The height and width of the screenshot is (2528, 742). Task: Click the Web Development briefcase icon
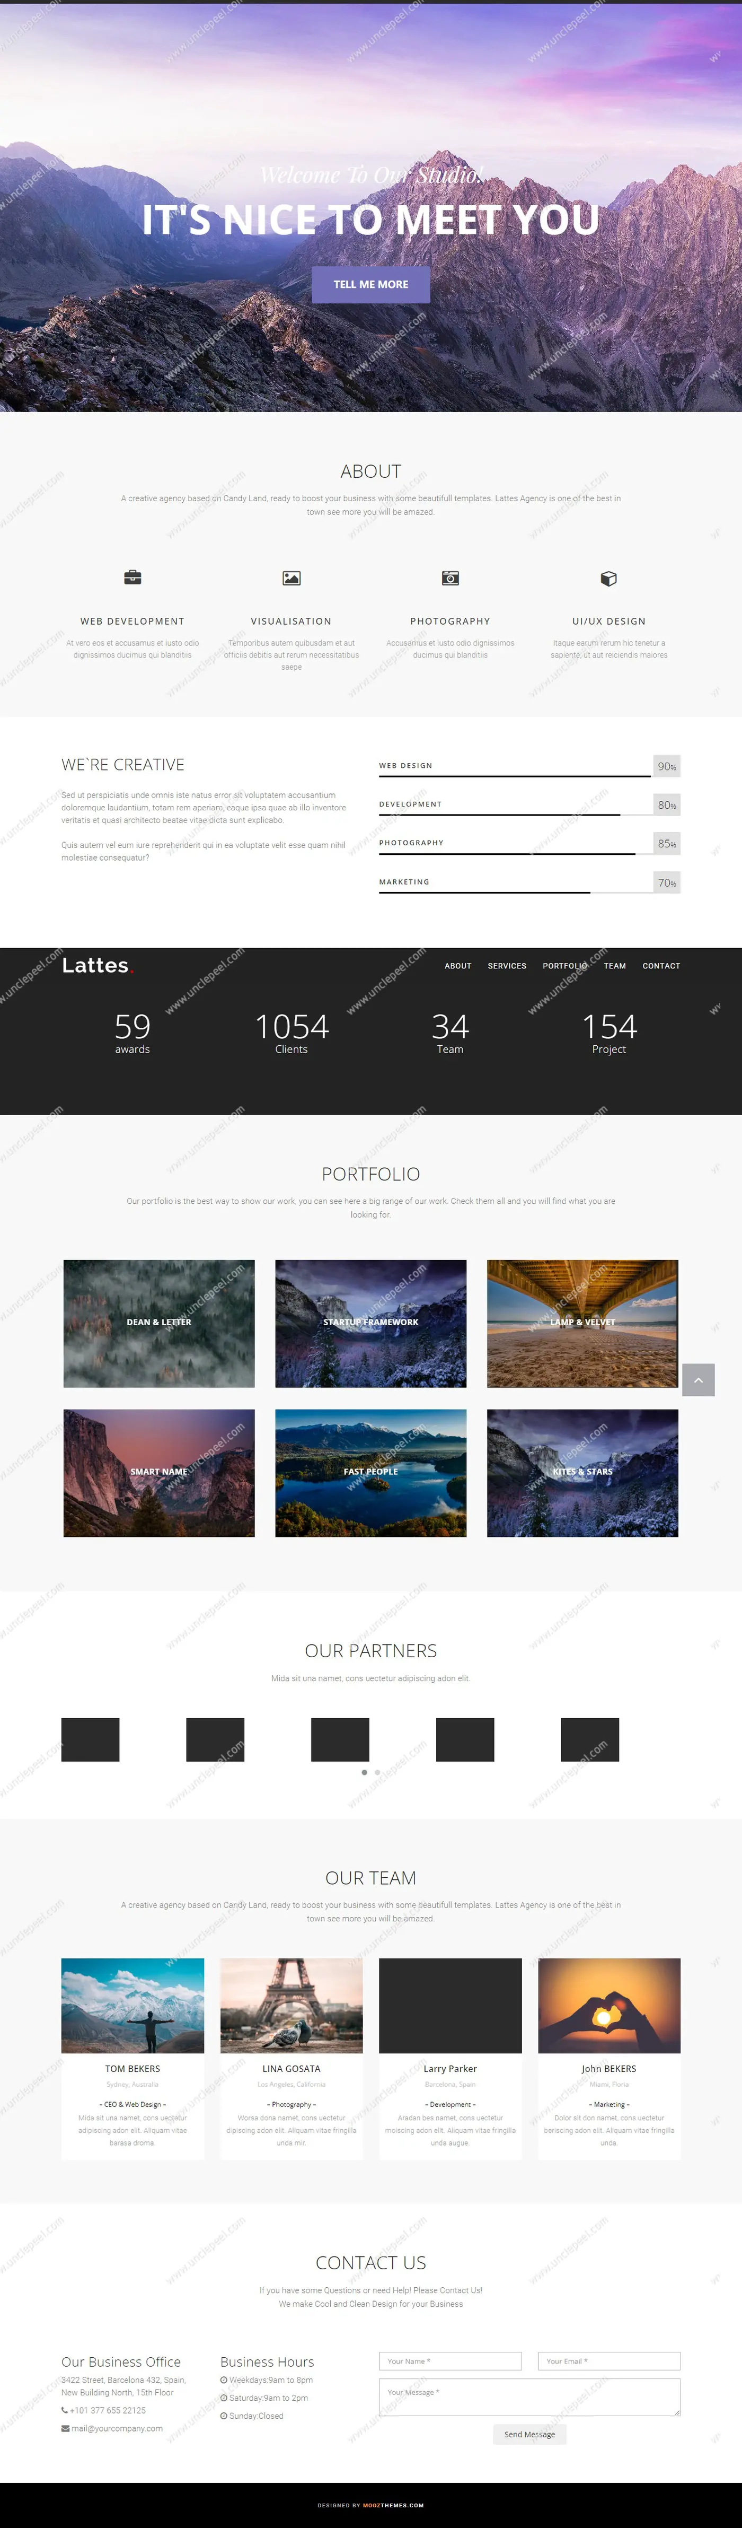click(x=132, y=578)
